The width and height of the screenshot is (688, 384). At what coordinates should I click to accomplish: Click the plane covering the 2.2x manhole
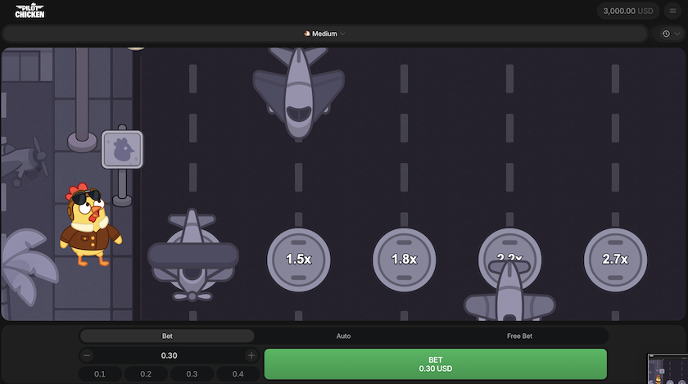pyautogui.click(x=509, y=291)
